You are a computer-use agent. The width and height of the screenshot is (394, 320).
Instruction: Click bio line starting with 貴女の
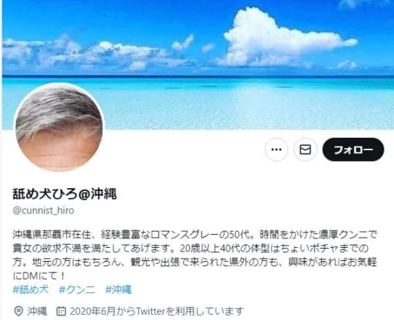pyautogui.click(x=190, y=249)
